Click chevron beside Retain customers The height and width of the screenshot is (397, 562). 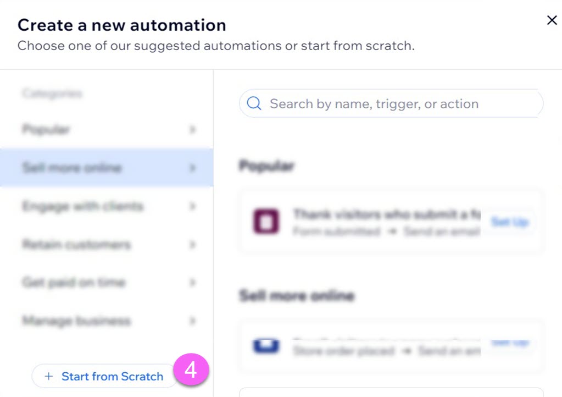pyautogui.click(x=192, y=245)
